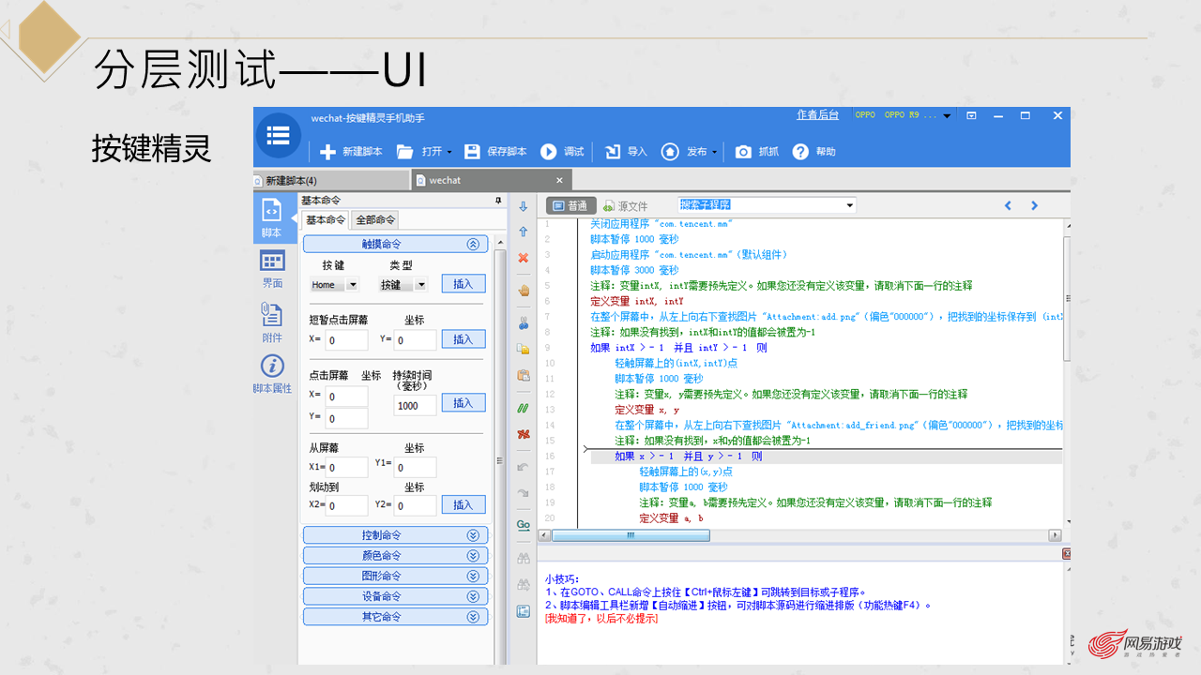The image size is (1201, 675).
Task: Switch to the 全部命令 tab
Action: [375, 220]
